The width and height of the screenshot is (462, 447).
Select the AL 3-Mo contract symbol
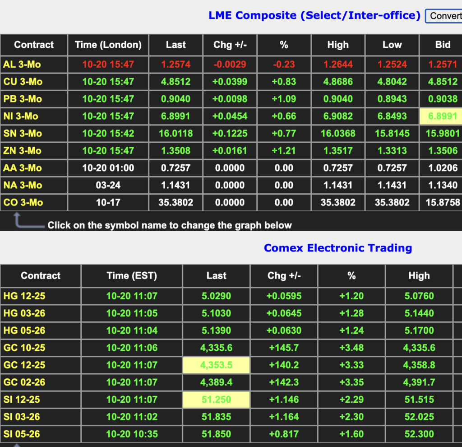click(x=22, y=65)
